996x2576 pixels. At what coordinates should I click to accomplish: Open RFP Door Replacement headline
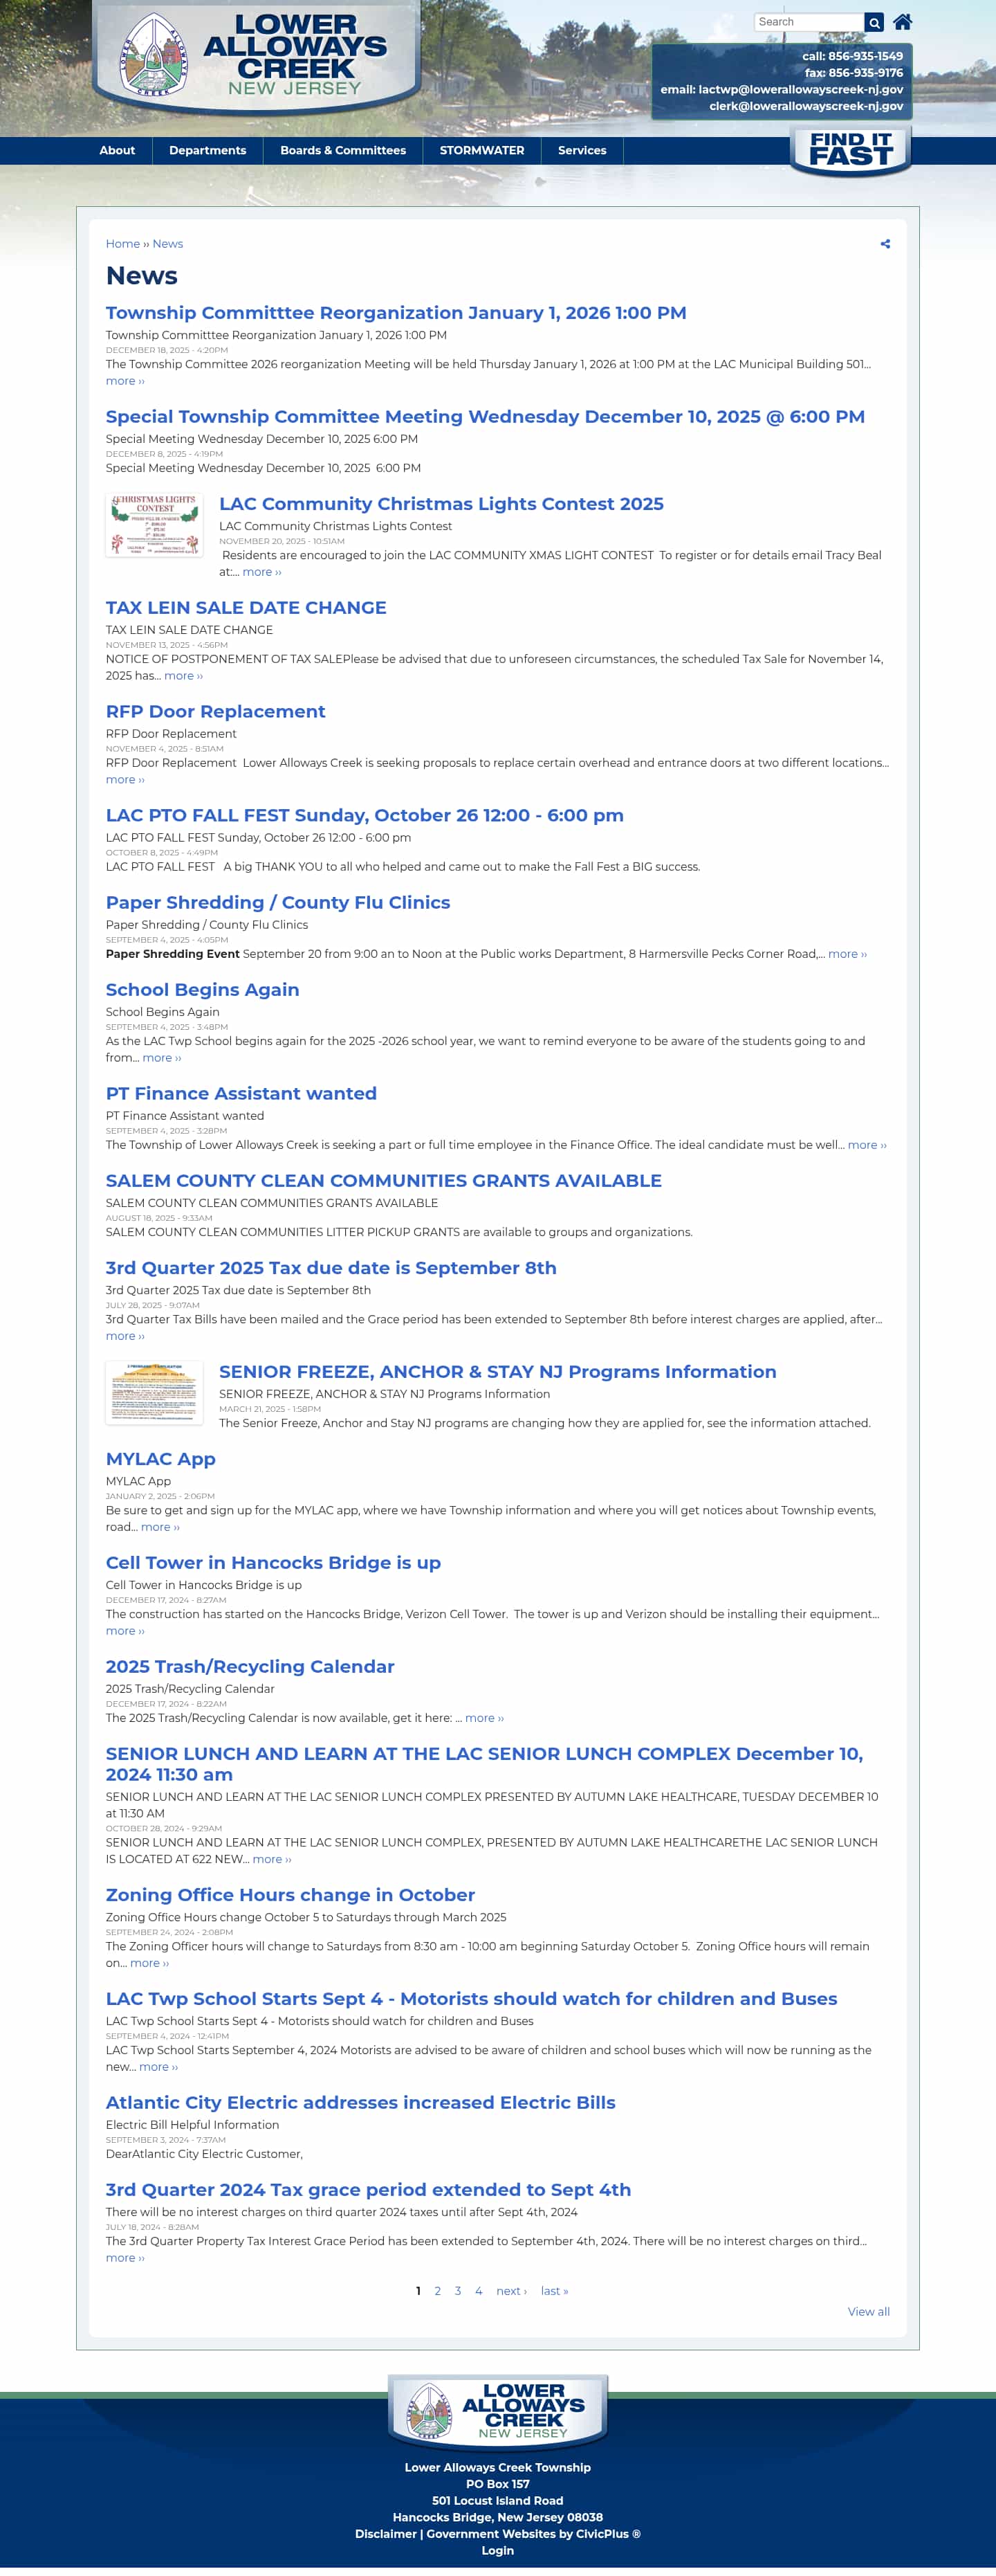(x=216, y=712)
